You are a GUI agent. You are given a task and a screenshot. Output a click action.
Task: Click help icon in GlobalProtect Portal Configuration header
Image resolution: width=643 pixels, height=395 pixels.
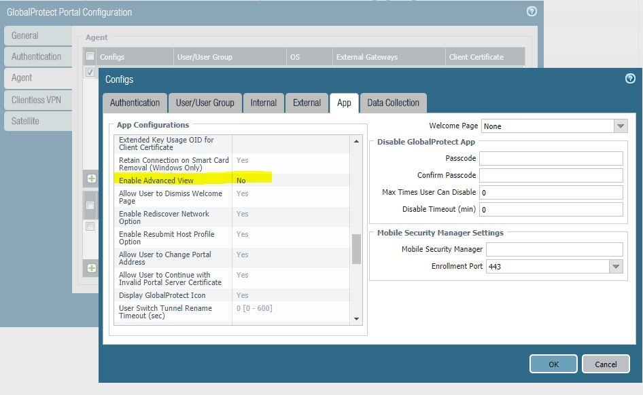tap(532, 12)
